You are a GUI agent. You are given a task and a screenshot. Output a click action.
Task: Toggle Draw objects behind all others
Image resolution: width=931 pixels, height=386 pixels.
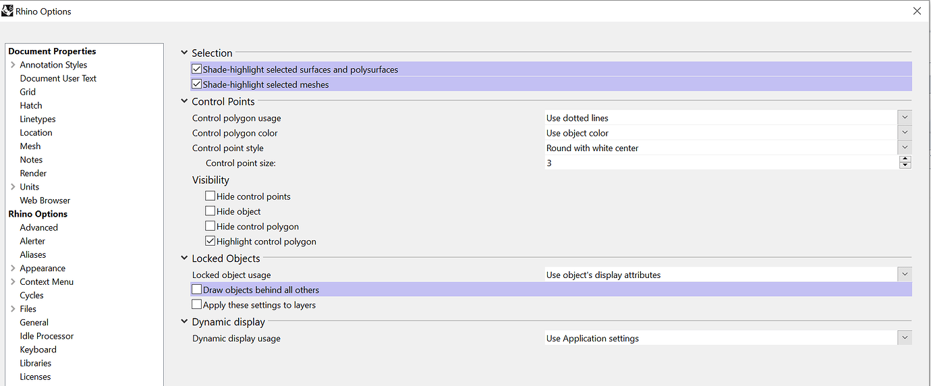click(x=197, y=289)
